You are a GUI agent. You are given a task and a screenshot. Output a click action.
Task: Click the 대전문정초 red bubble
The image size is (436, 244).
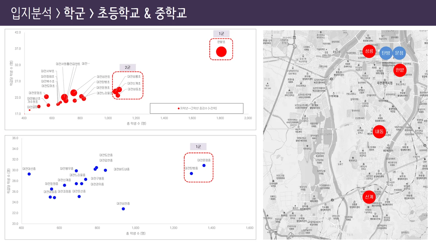[x=46, y=97]
